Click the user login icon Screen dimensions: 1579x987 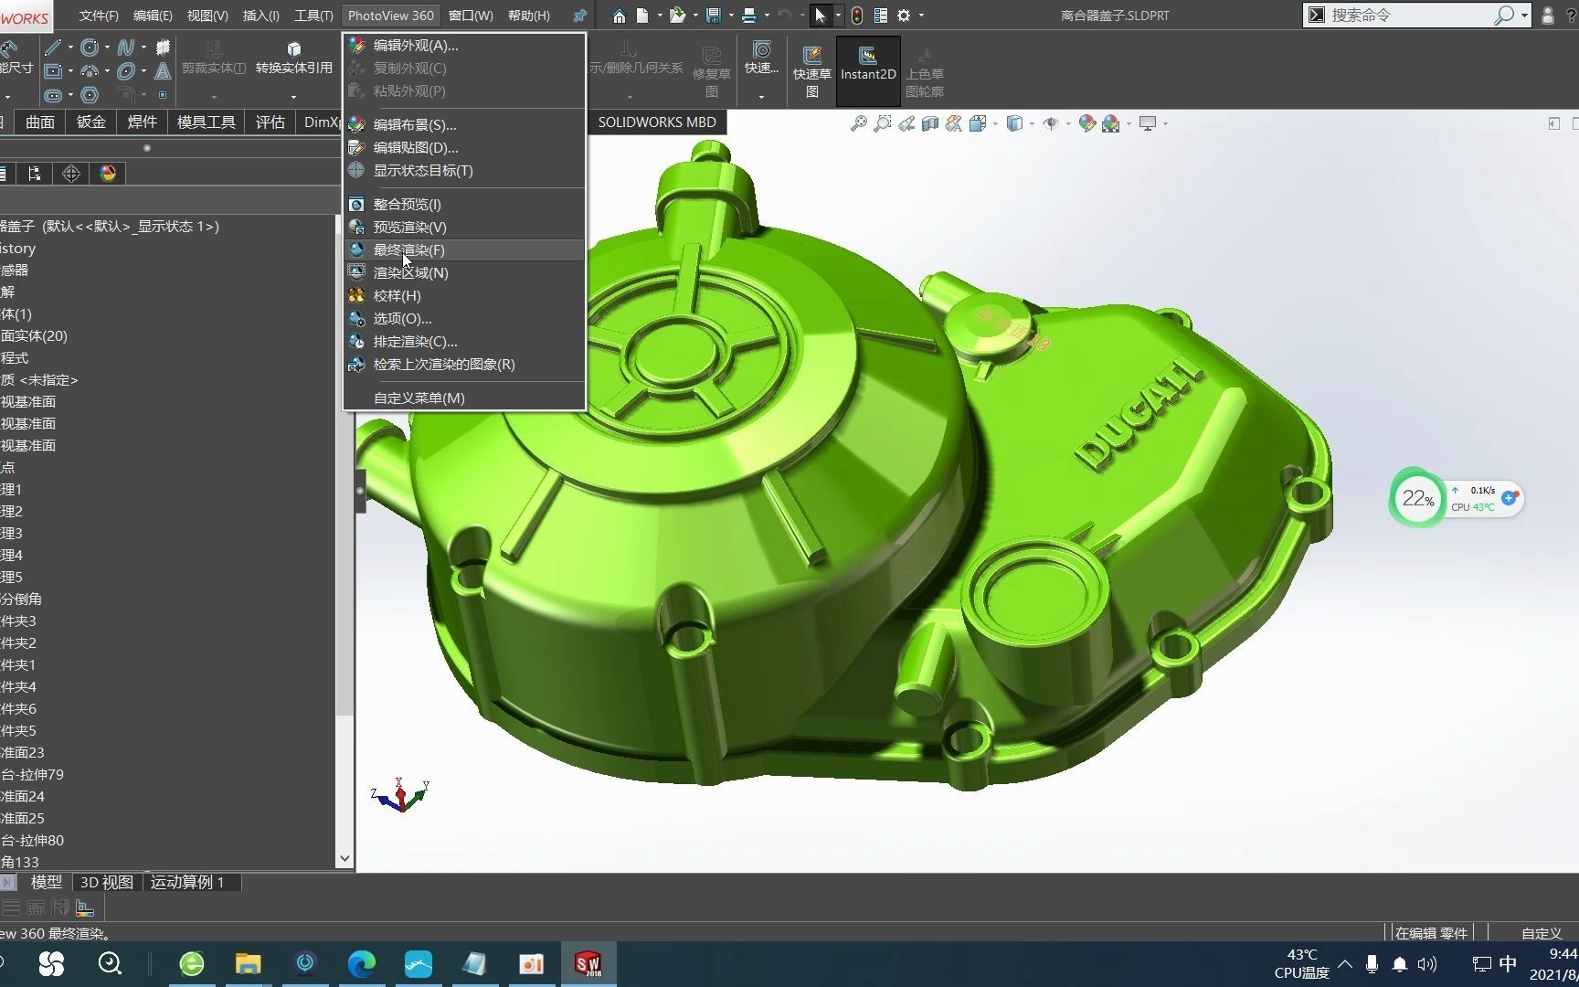[x=1547, y=16]
